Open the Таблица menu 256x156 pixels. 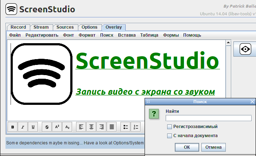click(x=149, y=35)
